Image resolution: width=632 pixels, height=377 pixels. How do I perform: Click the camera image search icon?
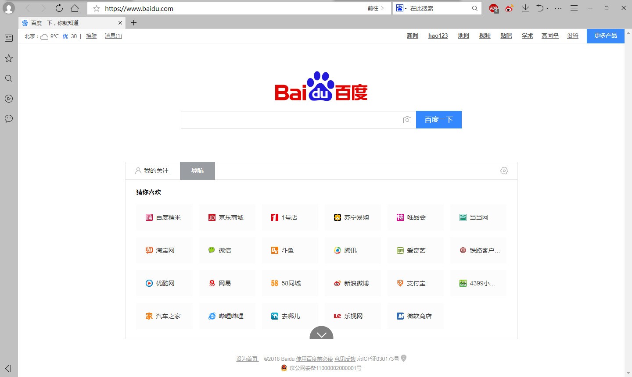(407, 120)
